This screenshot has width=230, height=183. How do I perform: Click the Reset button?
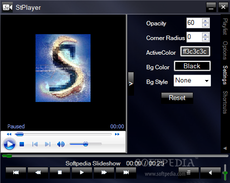click(x=177, y=98)
